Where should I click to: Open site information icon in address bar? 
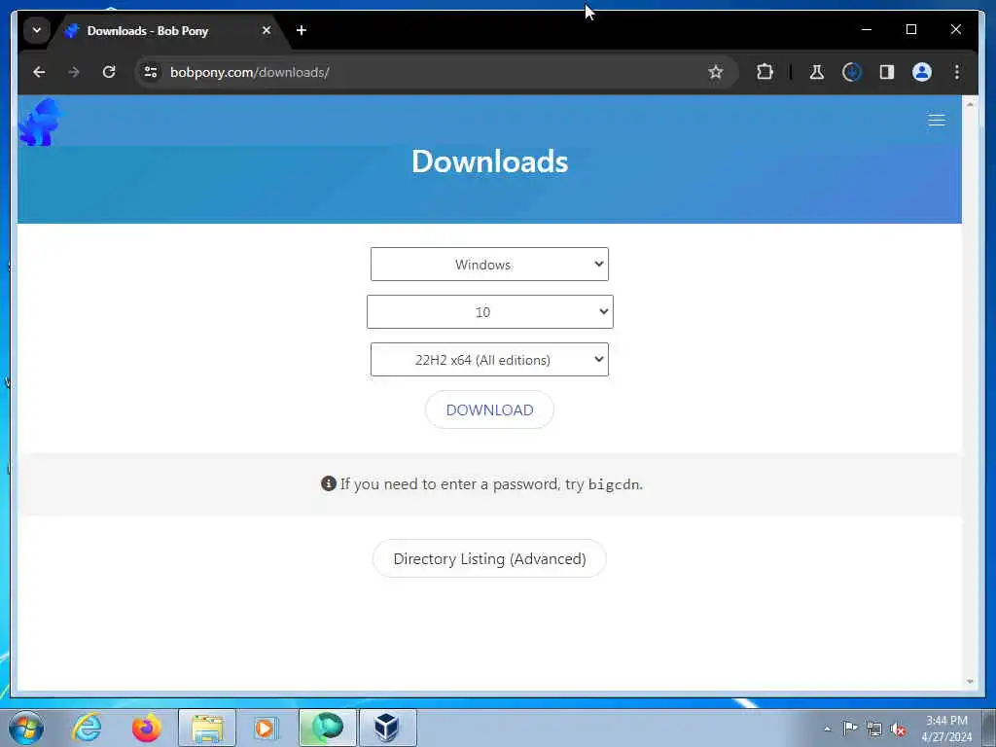coord(151,72)
